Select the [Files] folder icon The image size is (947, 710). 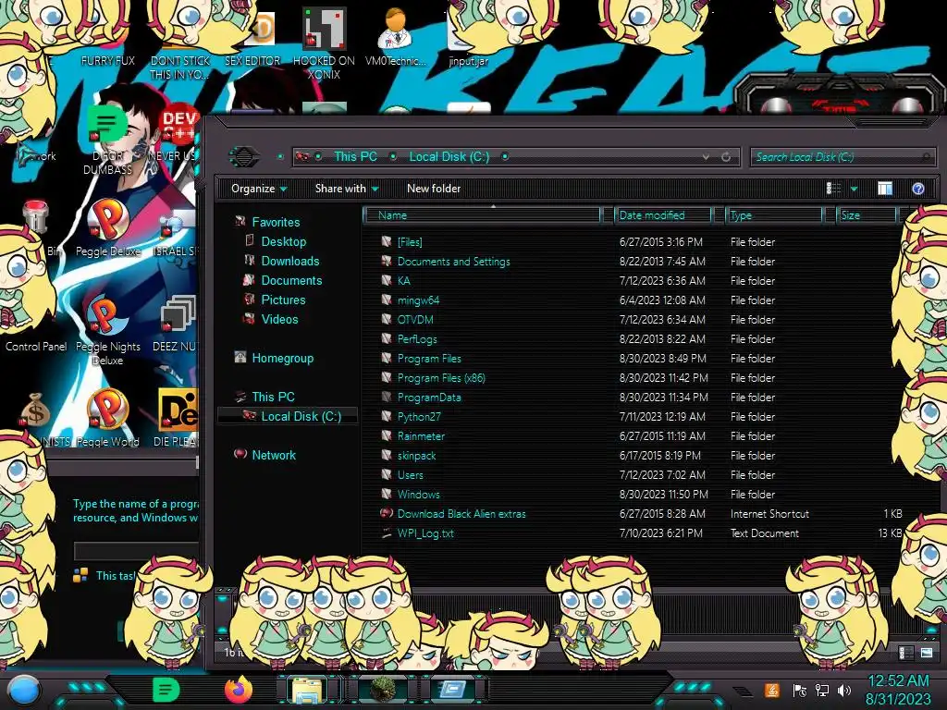387,241
